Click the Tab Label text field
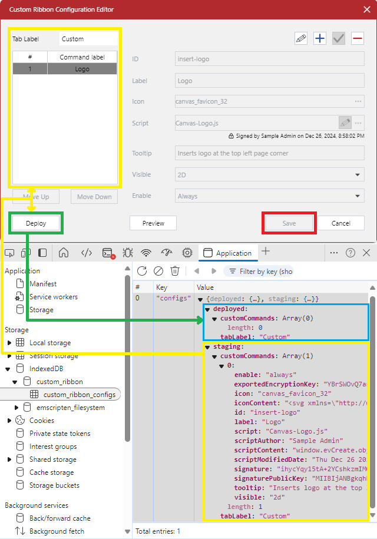The width and height of the screenshot is (377, 539). pyautogui.click(x=88, y=39)
